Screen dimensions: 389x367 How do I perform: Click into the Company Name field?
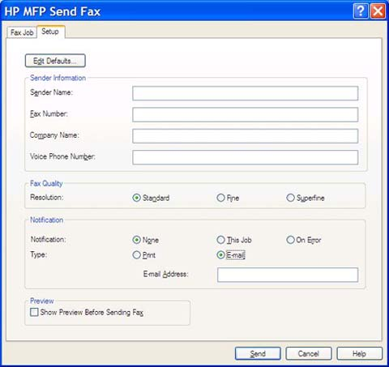(x=246, y=136)
